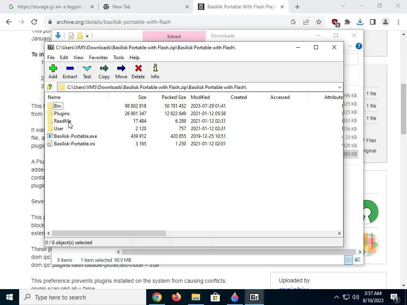This screenshot has height=305, width=407.
Task: Click Explorer quick access down arrow icon
Action: click(58, 35)
